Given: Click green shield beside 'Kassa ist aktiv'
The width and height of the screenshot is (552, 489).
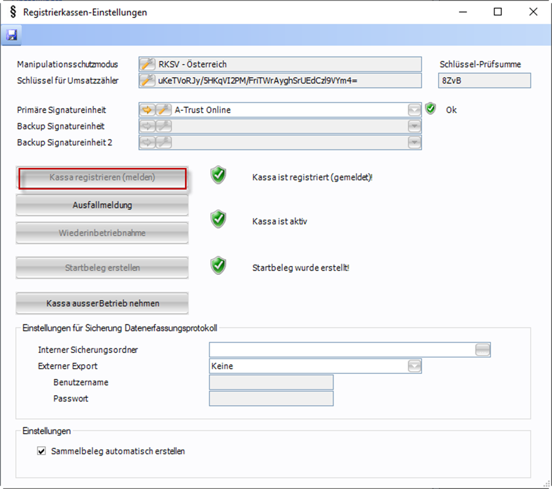Looking at the screenshot, I should pyautogui.click(x=218, y=219).
